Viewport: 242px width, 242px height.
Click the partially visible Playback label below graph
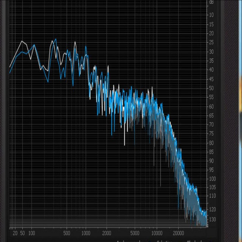click(194, 240)
